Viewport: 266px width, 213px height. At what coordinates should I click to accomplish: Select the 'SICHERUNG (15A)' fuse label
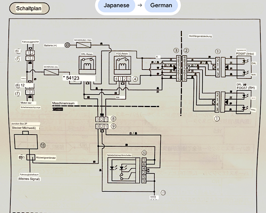(x=83, y=40)
